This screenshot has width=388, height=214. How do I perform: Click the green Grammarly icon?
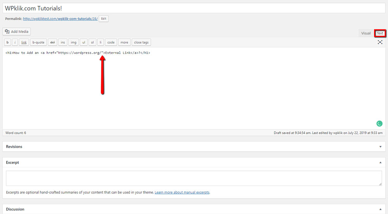tap(379, 123)
